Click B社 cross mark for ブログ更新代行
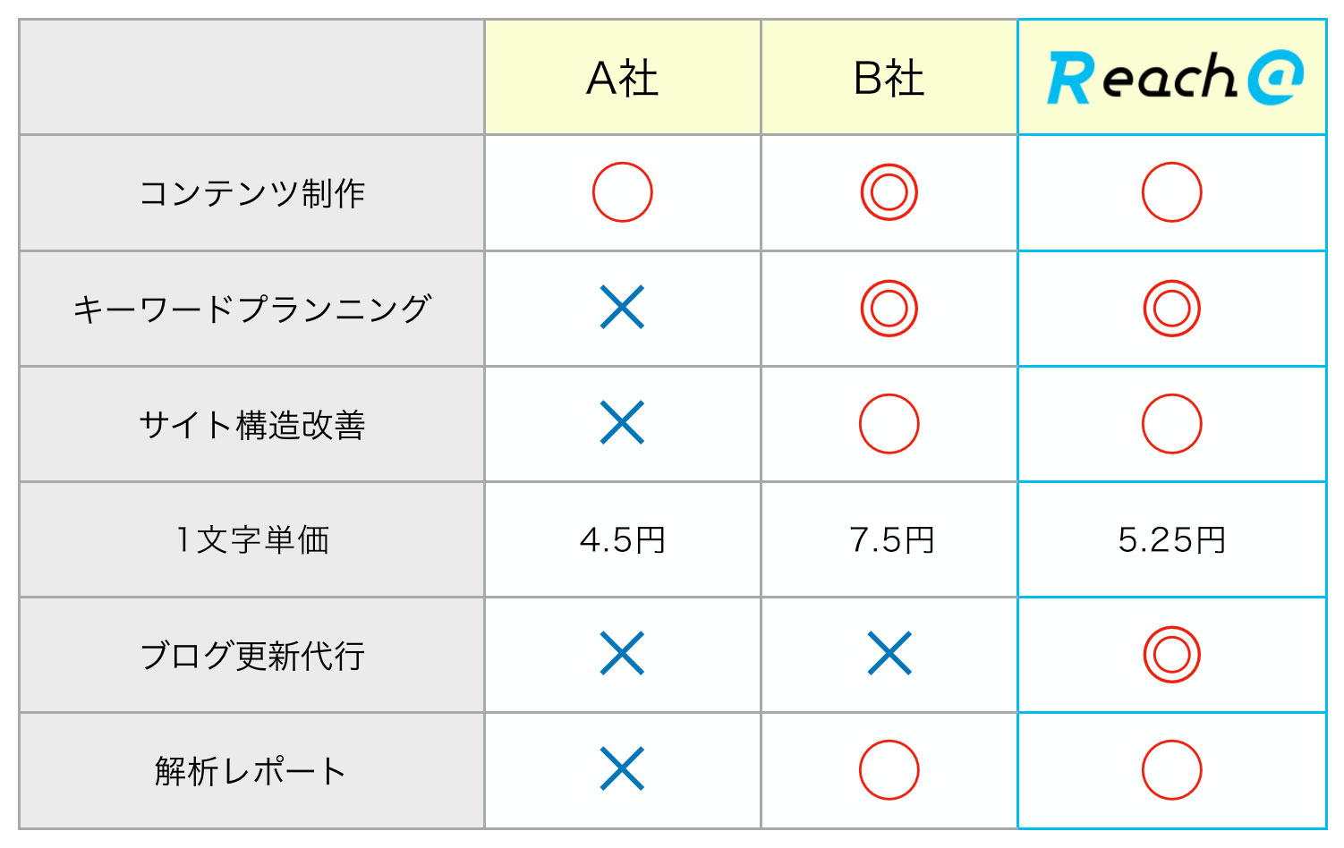Viewport: 1344px width, 848px height. (x=889, y=654)
